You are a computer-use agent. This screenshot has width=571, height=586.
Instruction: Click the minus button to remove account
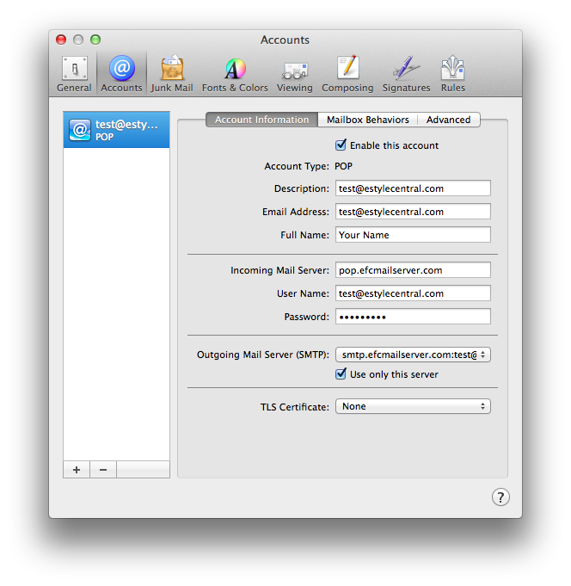(x=103, y=469)
